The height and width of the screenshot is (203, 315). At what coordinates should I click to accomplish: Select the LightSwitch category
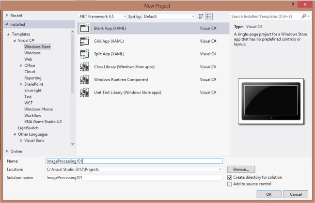(x=28, y=128)
